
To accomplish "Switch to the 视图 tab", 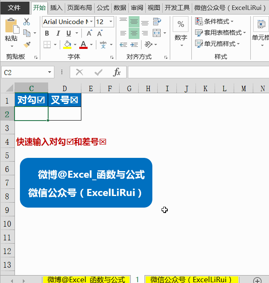I will [154, 8].
